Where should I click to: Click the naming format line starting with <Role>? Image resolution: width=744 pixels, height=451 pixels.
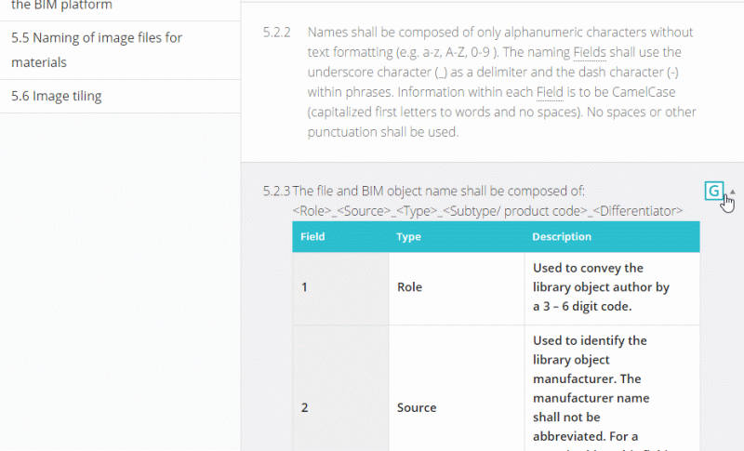487,211
